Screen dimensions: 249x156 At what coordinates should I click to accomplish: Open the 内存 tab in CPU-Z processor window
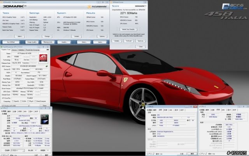point(20,112)
